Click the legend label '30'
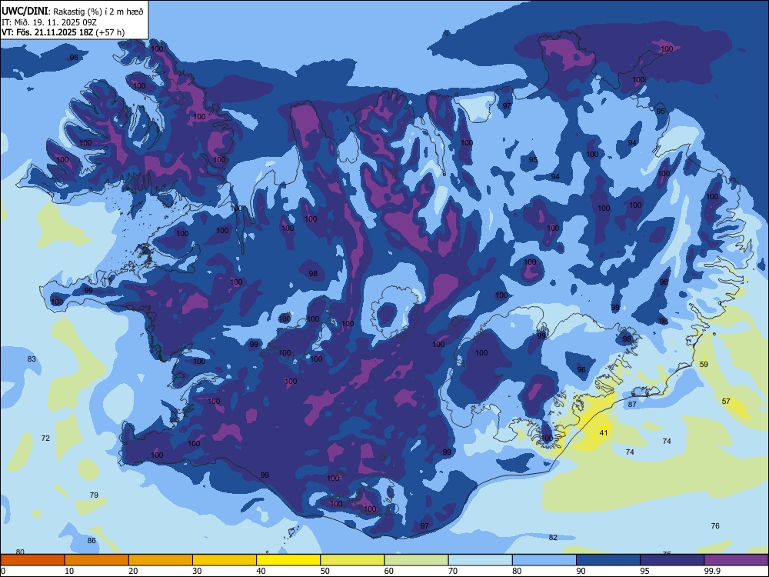 (x=197, y=571)
